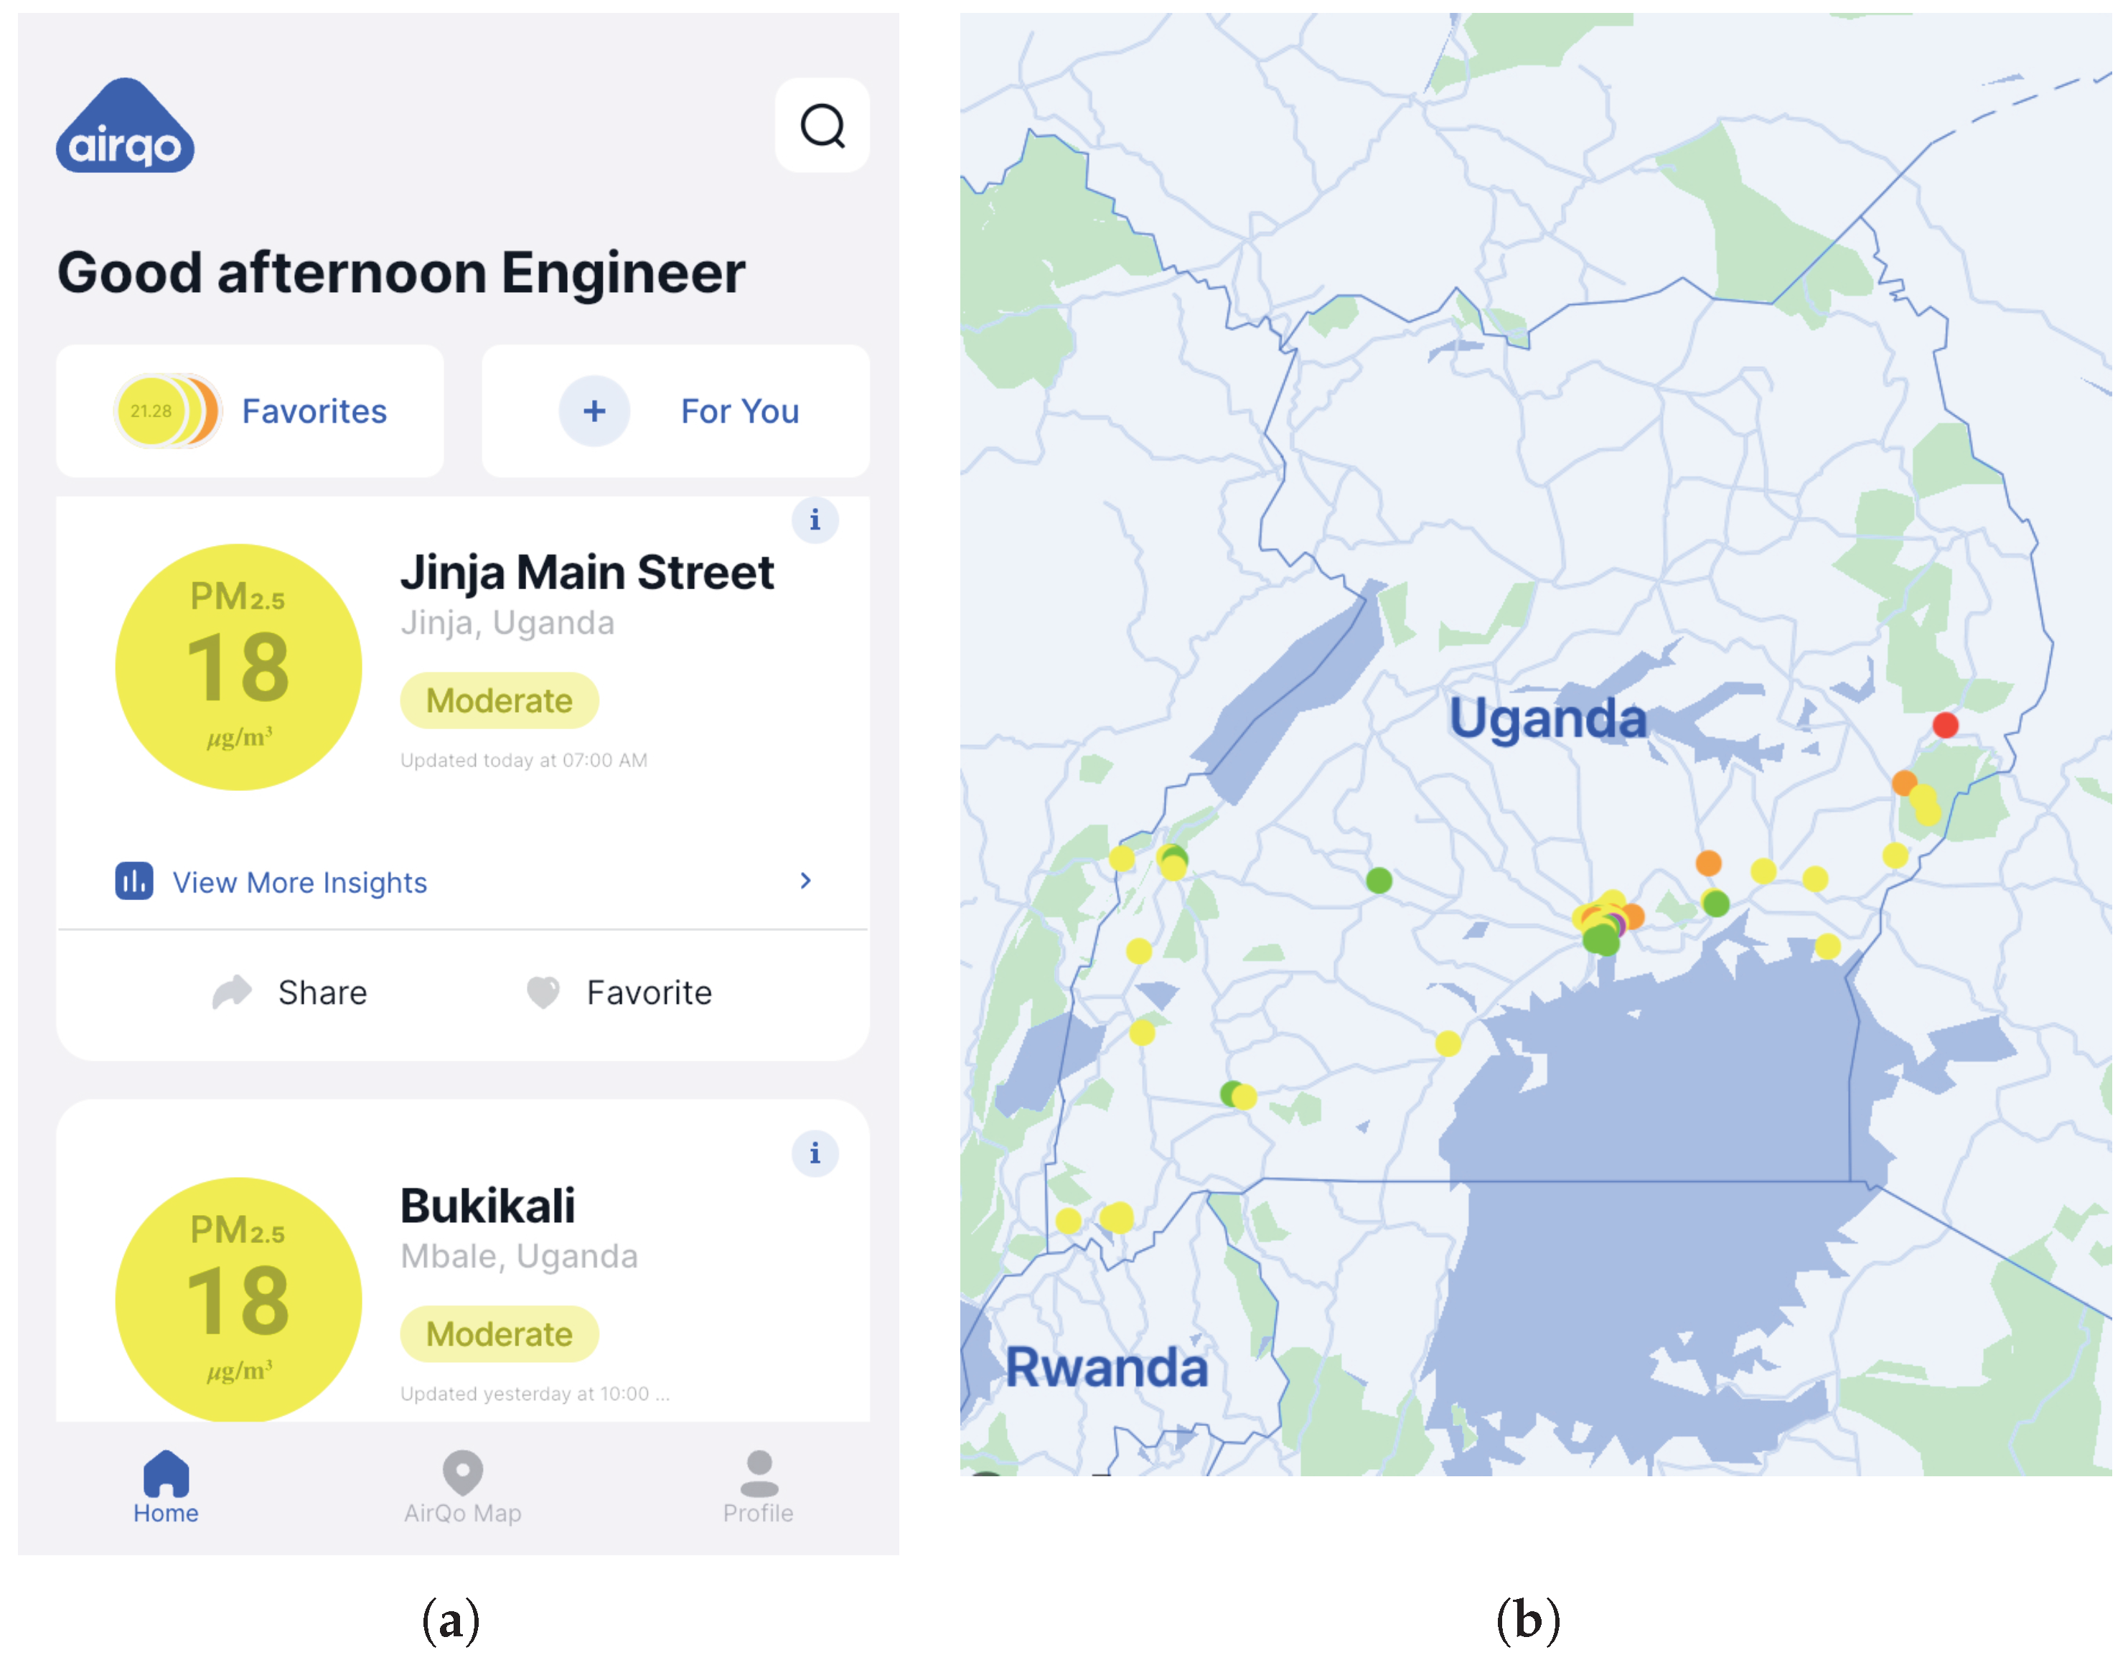2128x1660 pixels.
Task: Open info icon on Jinja Main Street card
Action: (x=815, y=520)
